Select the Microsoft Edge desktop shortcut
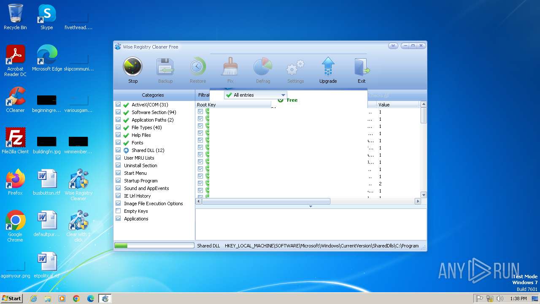 (47, 58)
